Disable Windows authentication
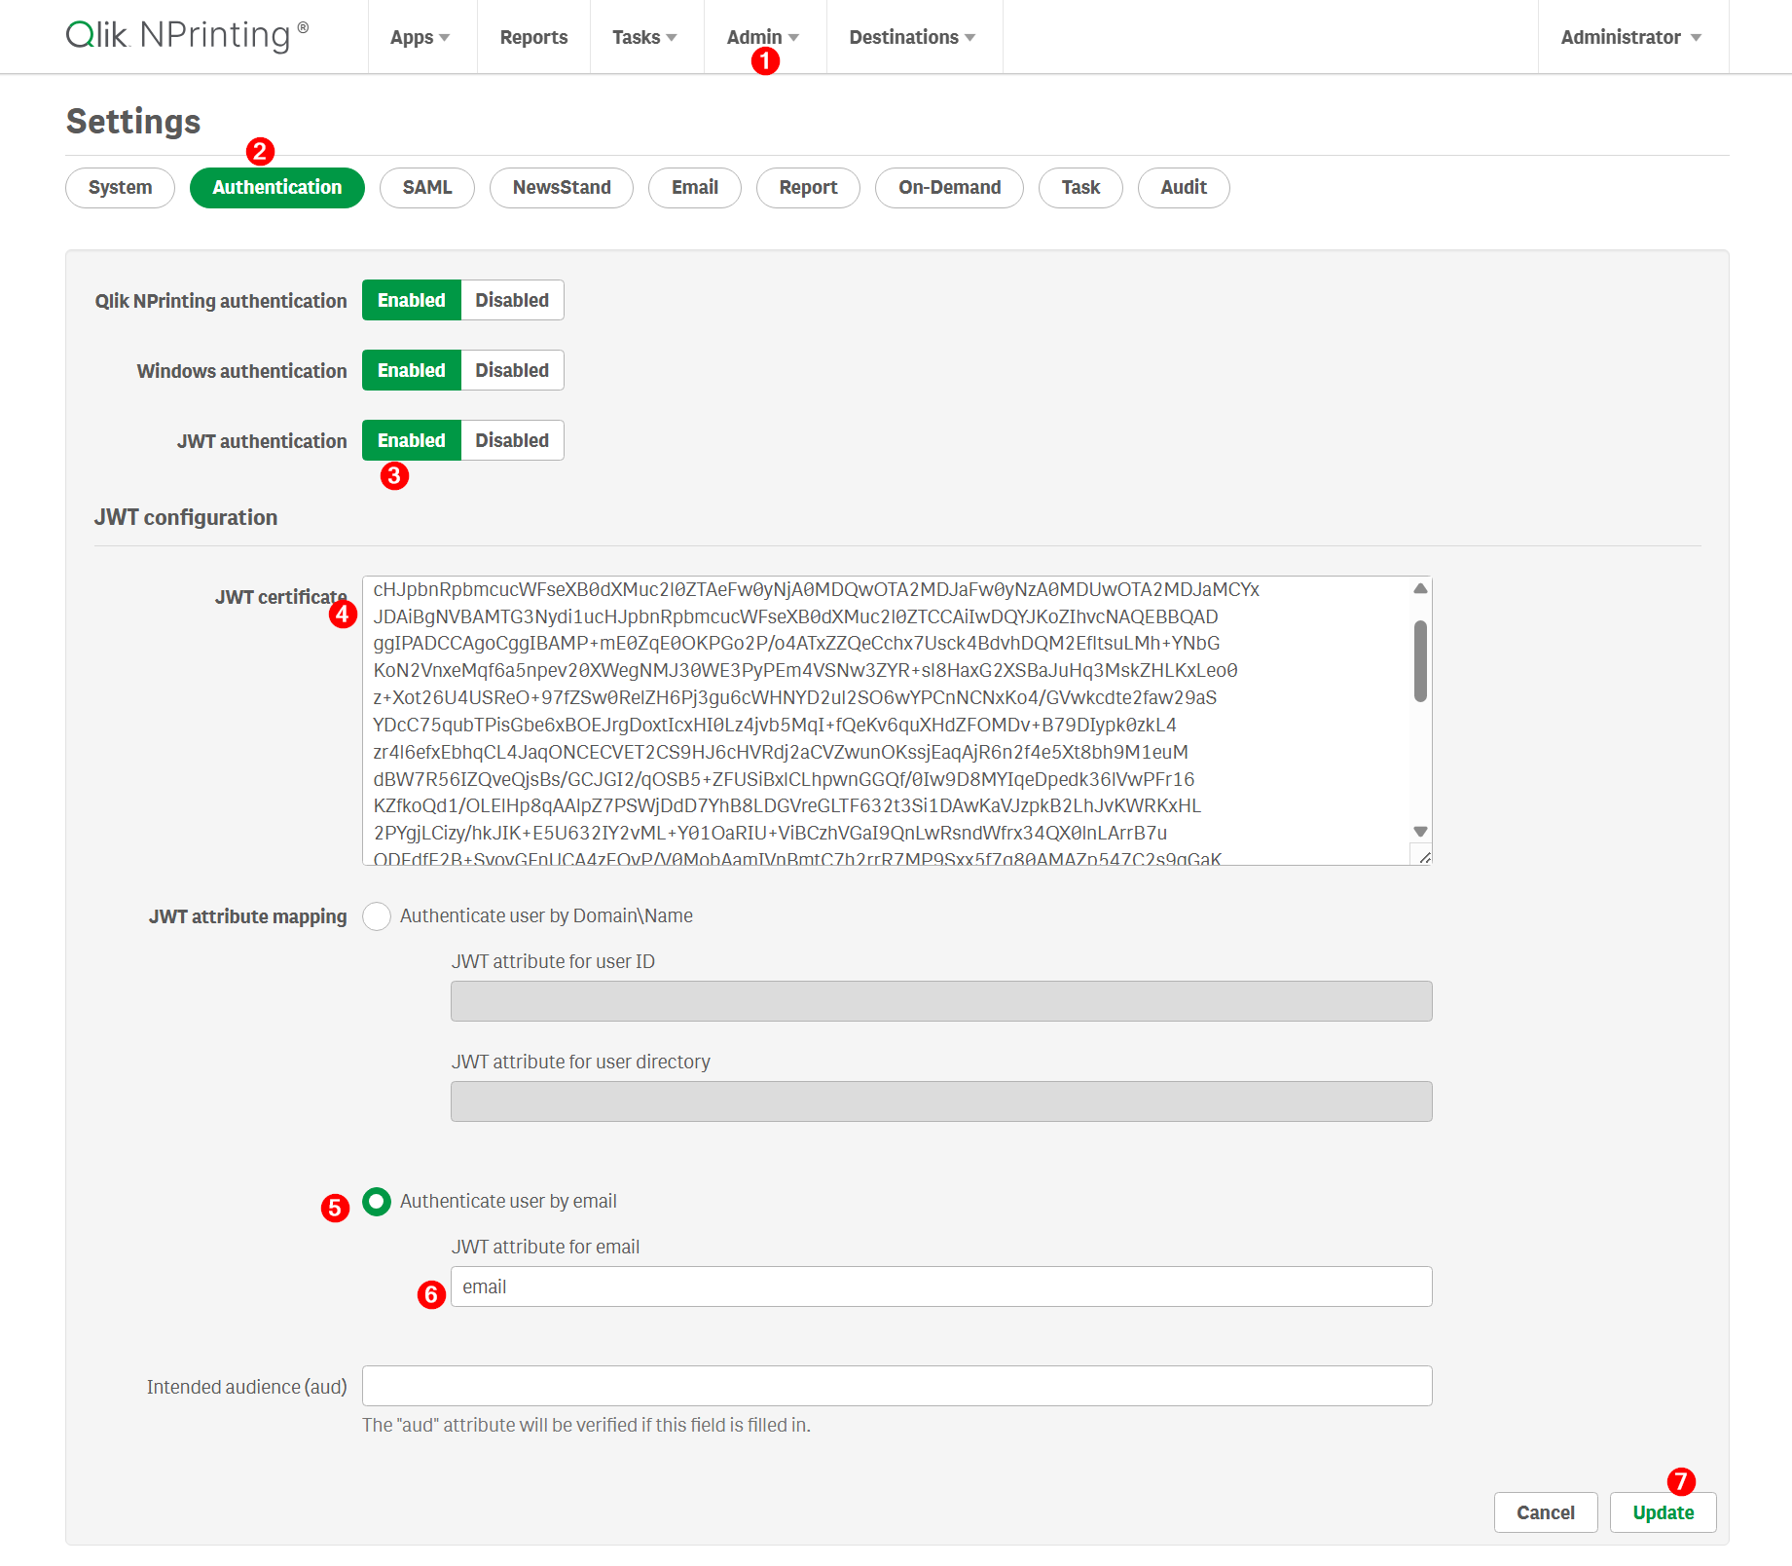The width and height of the screenshot is (1792, 1566). 511,370
